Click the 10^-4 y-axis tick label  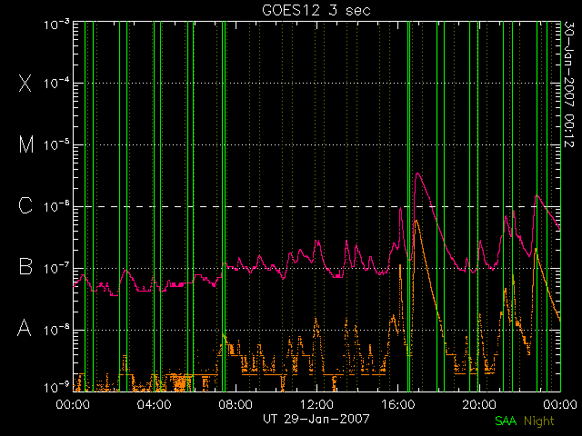(x=56, y=83)
